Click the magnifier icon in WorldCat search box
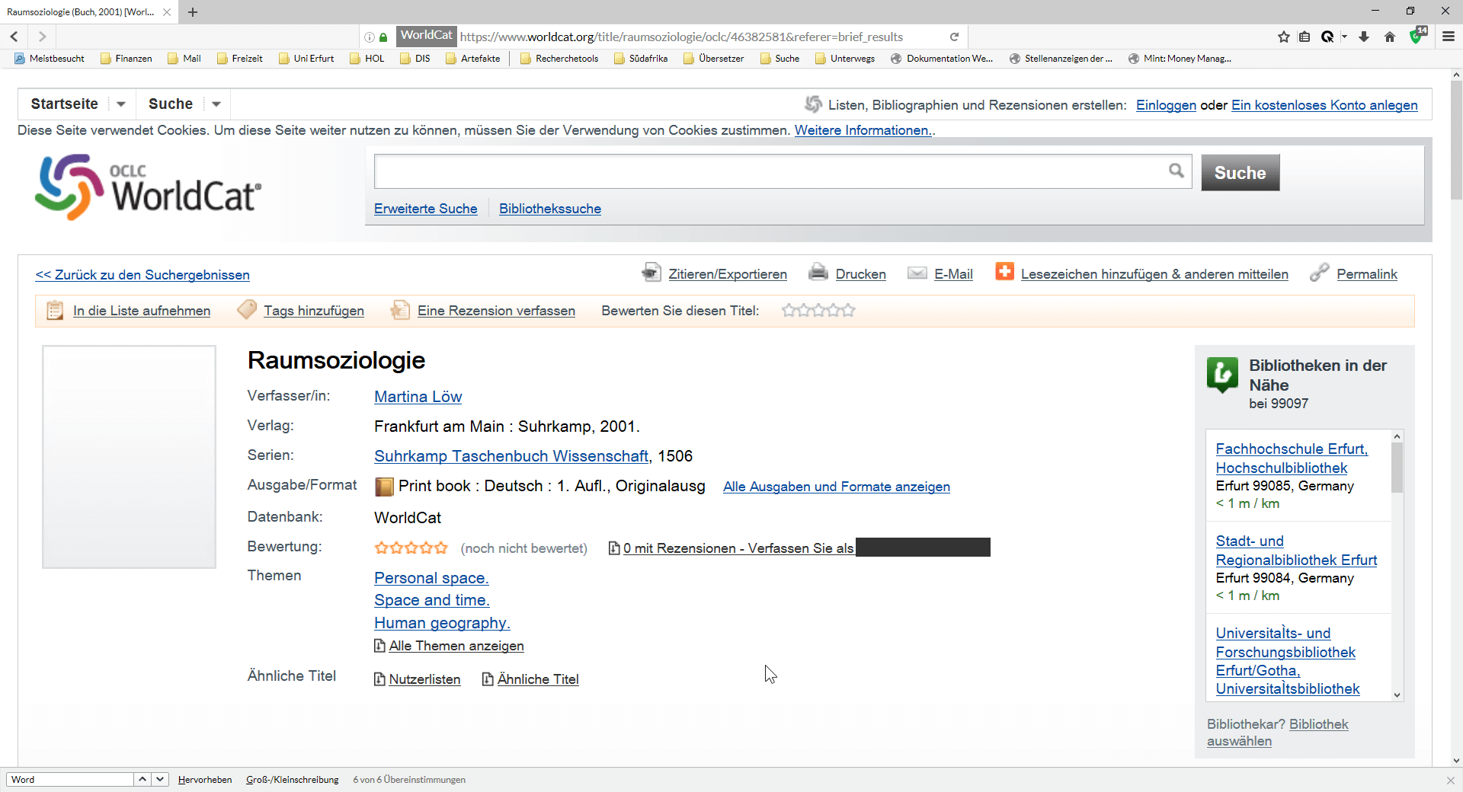 point(1176,171)
